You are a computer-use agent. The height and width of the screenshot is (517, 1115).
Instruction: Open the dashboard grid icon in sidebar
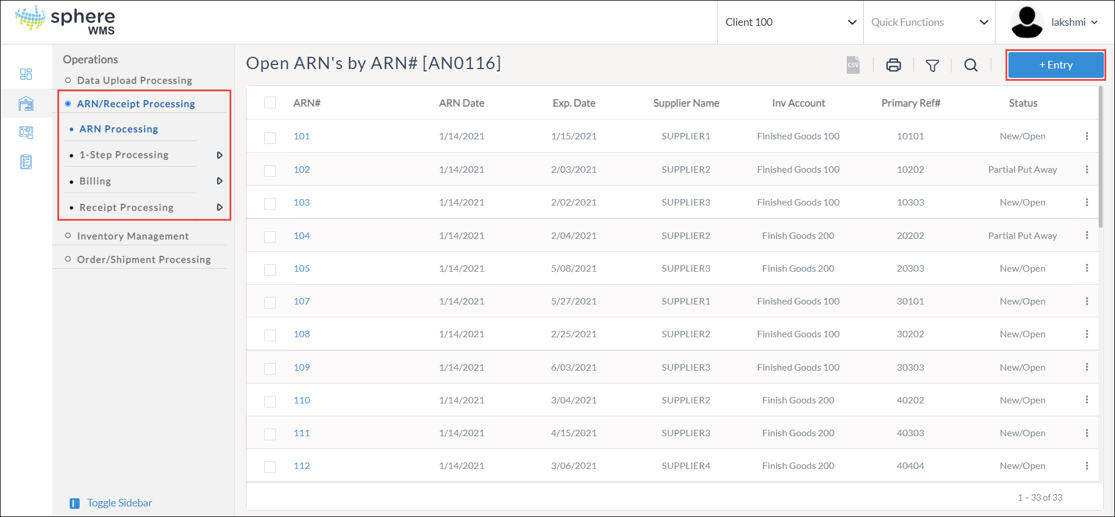[26, 74]
